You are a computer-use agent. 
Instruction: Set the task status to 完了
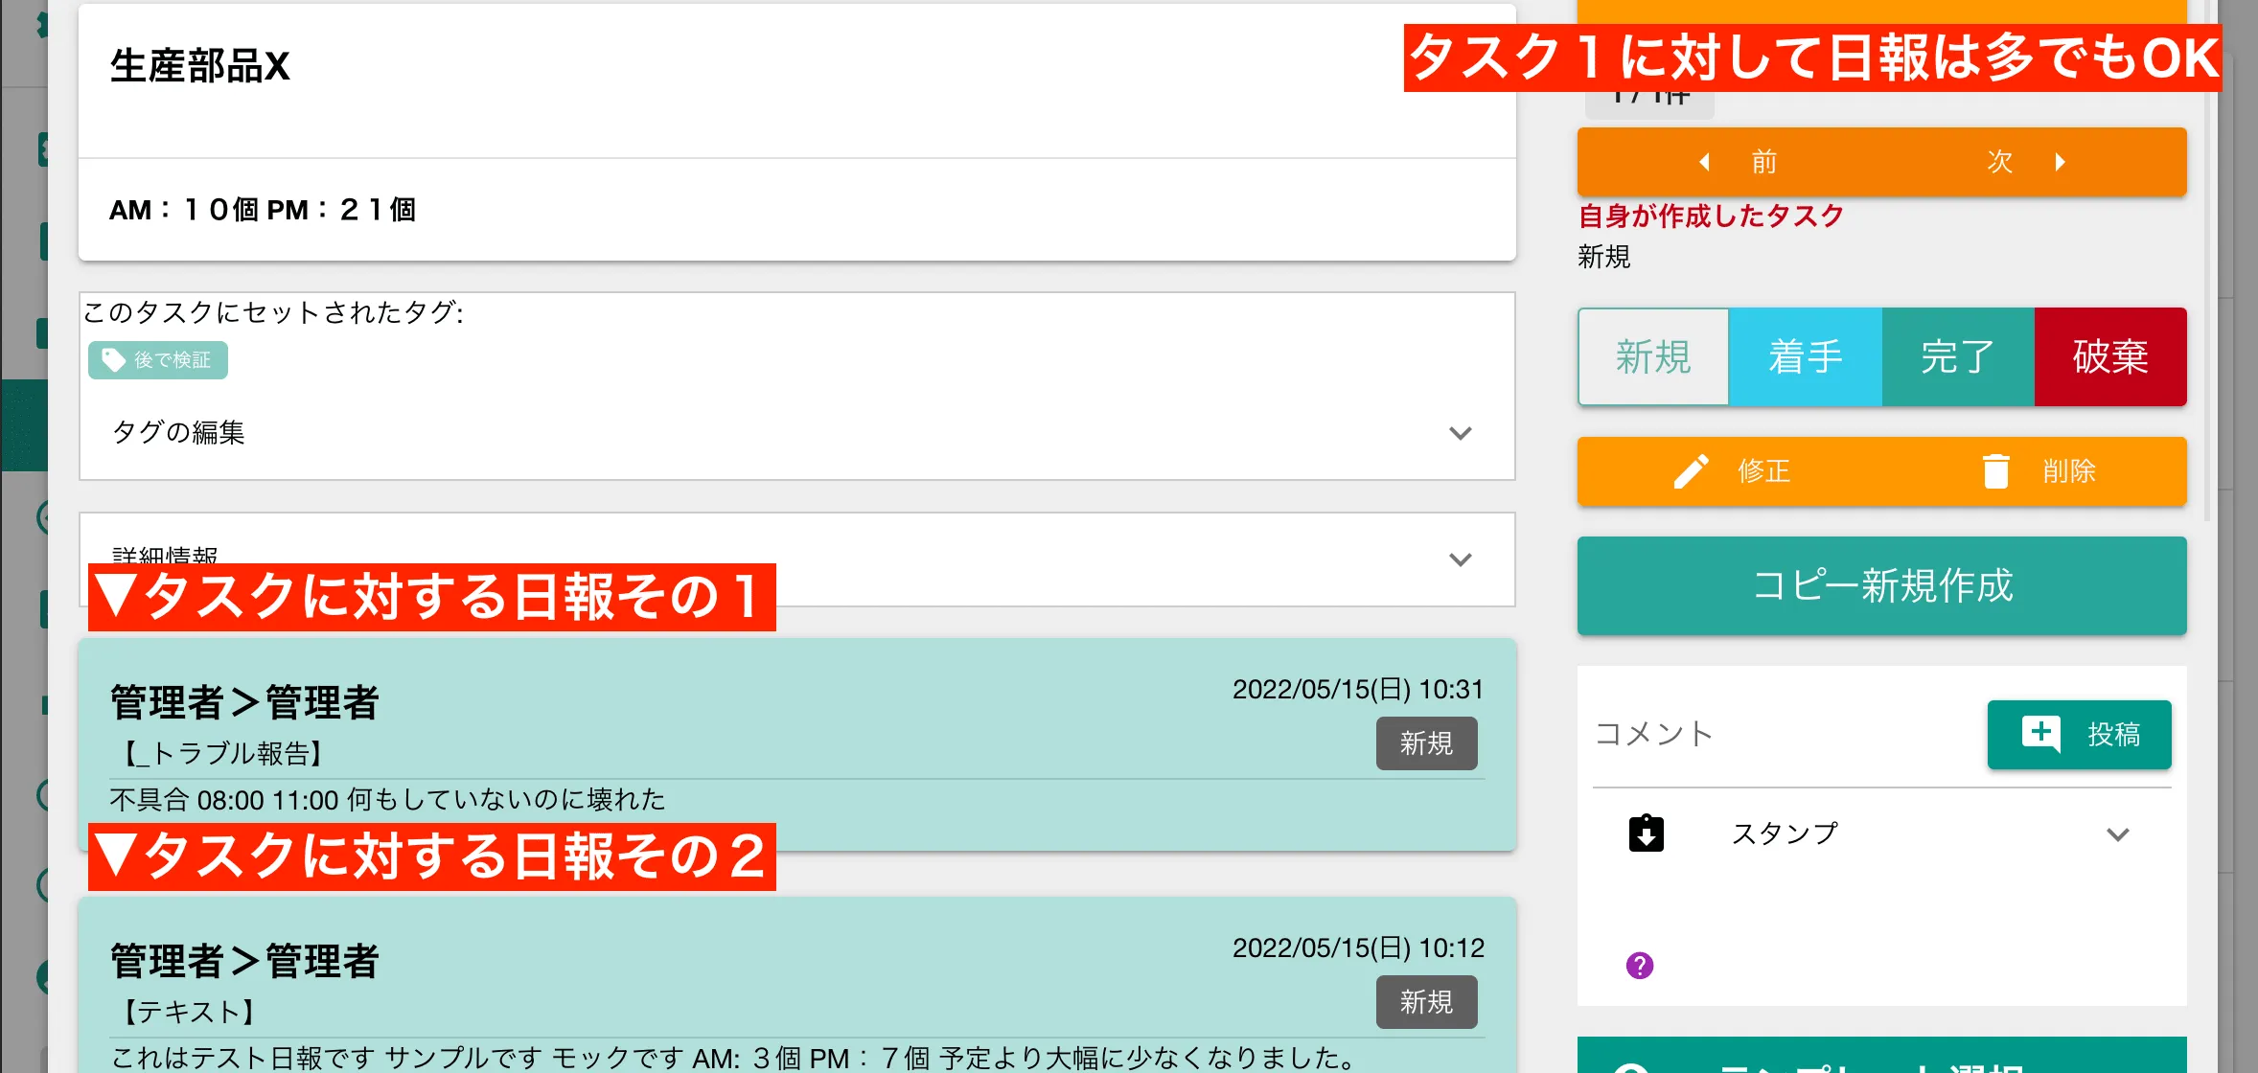[1956, 356]
